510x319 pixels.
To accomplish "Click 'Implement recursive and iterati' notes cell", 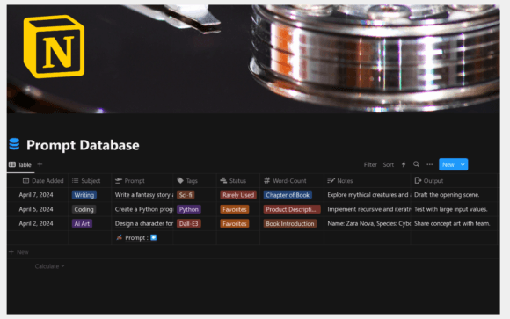I will (x=368, y=209).
